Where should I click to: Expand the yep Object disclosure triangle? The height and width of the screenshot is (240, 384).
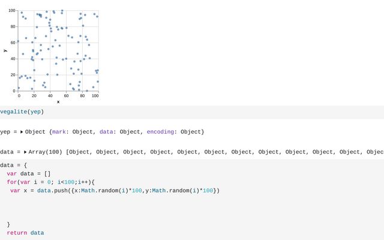click(22, 131)
